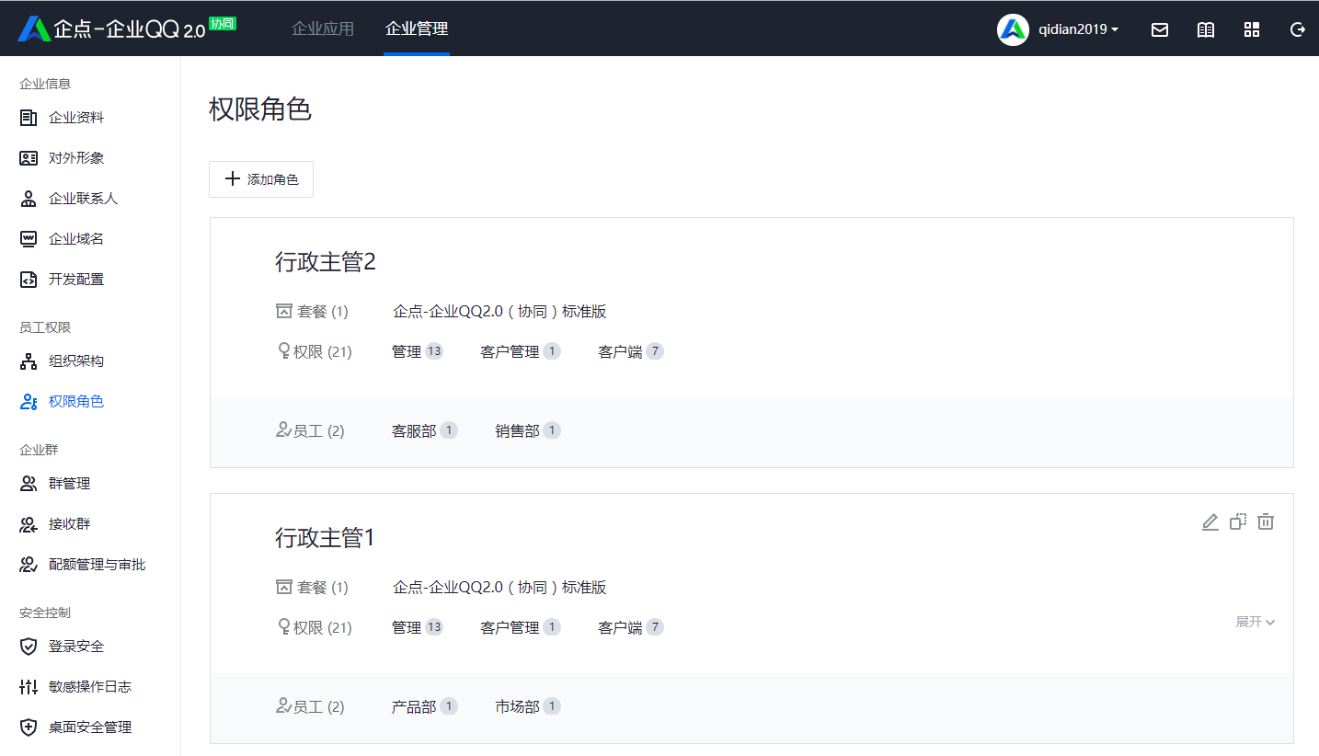Click the 桌面安全管理 shield icon
Image resolution: width=1319 pixels, height=756 pixels.
(29, 727)
